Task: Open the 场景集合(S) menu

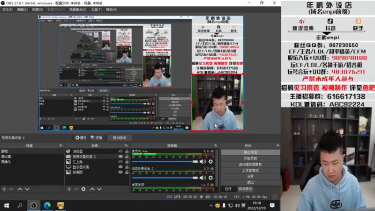Action: click(78, 9)
